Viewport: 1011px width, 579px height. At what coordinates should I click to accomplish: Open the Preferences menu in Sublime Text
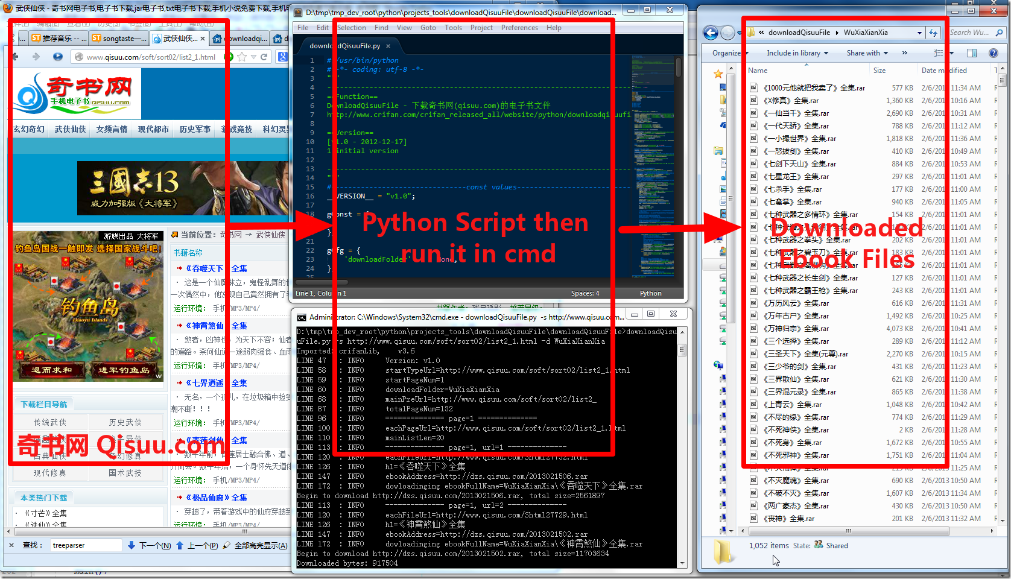(x=519, y=28)
